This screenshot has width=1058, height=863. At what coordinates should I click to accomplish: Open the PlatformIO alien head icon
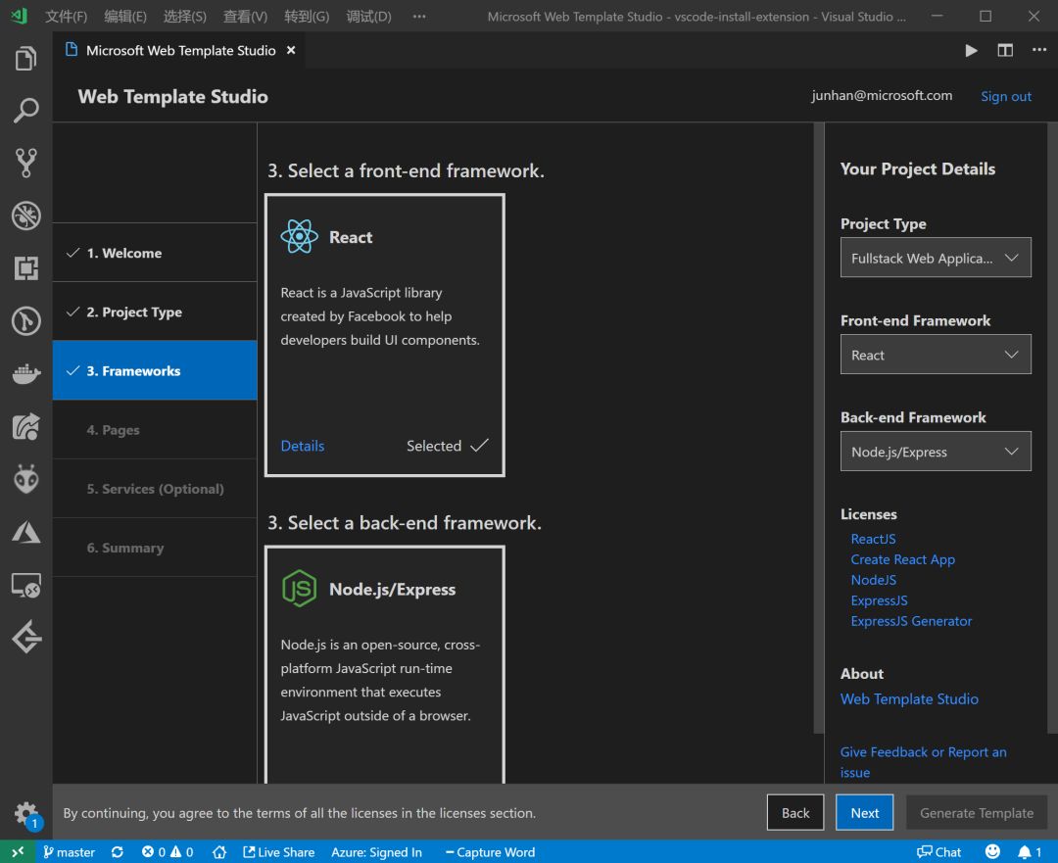point(25,479)
